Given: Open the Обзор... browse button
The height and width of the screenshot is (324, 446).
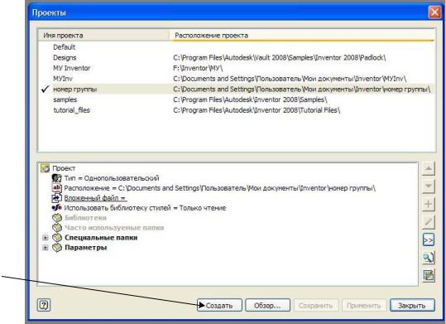Looking at the screenshot, I should coord(267,305).
